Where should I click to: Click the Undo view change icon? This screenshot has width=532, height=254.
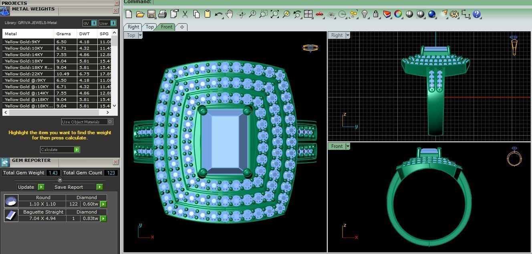click(x=297, y=14)
